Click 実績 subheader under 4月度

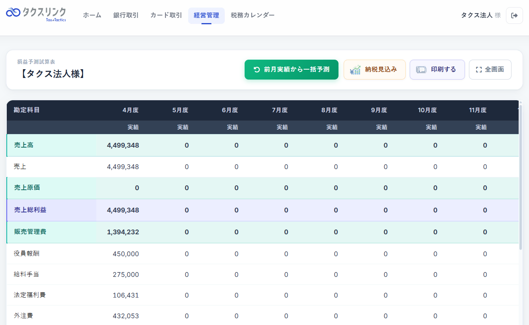tap(133, 128)
